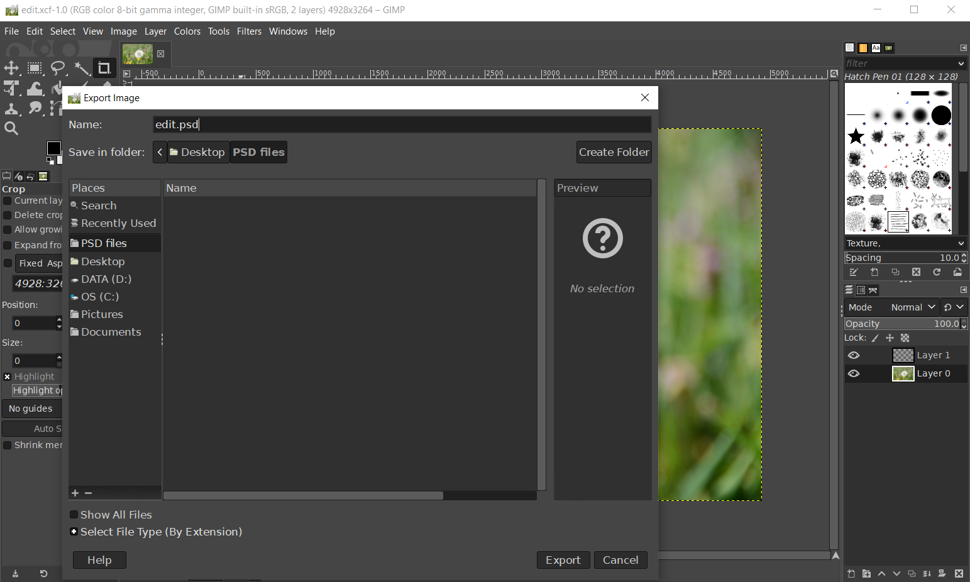Open the Fonts tab icon
This screenshot has height=582, width=970.
pos(876,48)
